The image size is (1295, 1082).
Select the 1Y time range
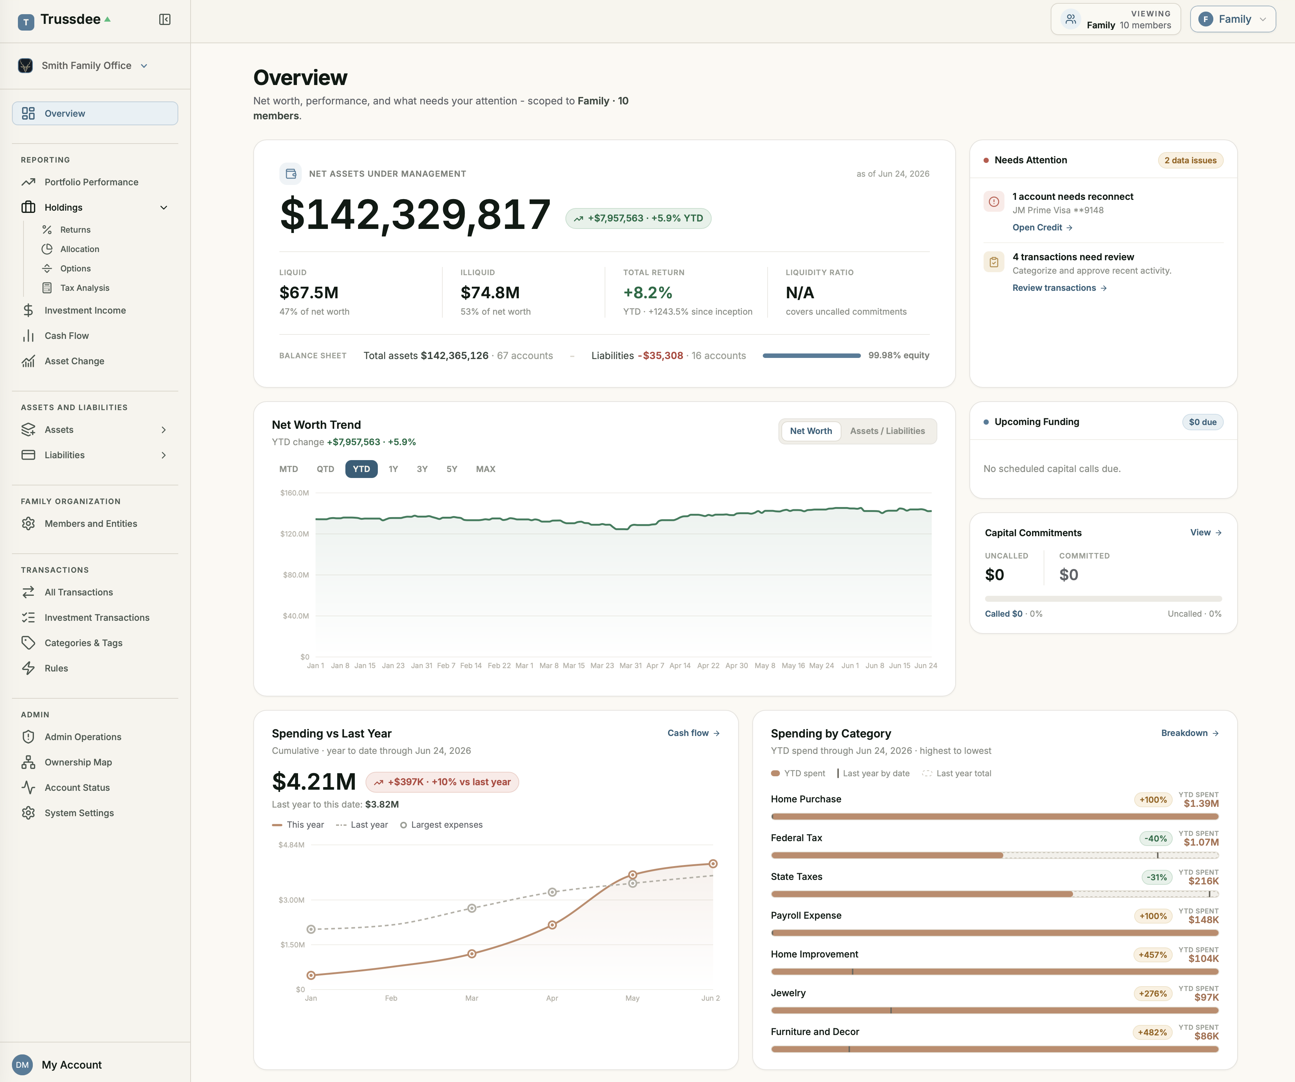tap(393, 469)
